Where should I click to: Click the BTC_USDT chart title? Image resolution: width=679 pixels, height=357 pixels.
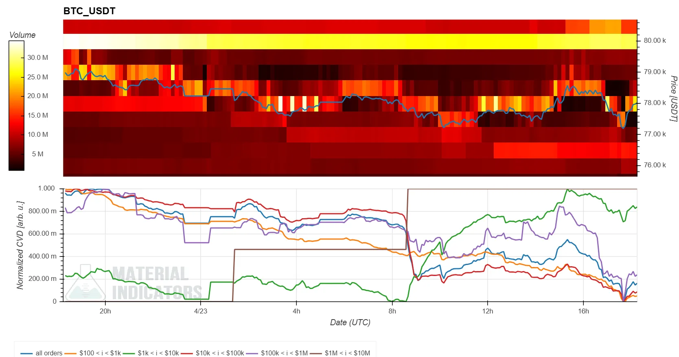[89, 11]
